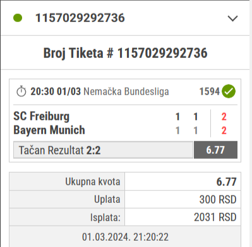
Task: Click Tačan Rezultat 2:2 bet bar
Action: click(x=103, y=150)
